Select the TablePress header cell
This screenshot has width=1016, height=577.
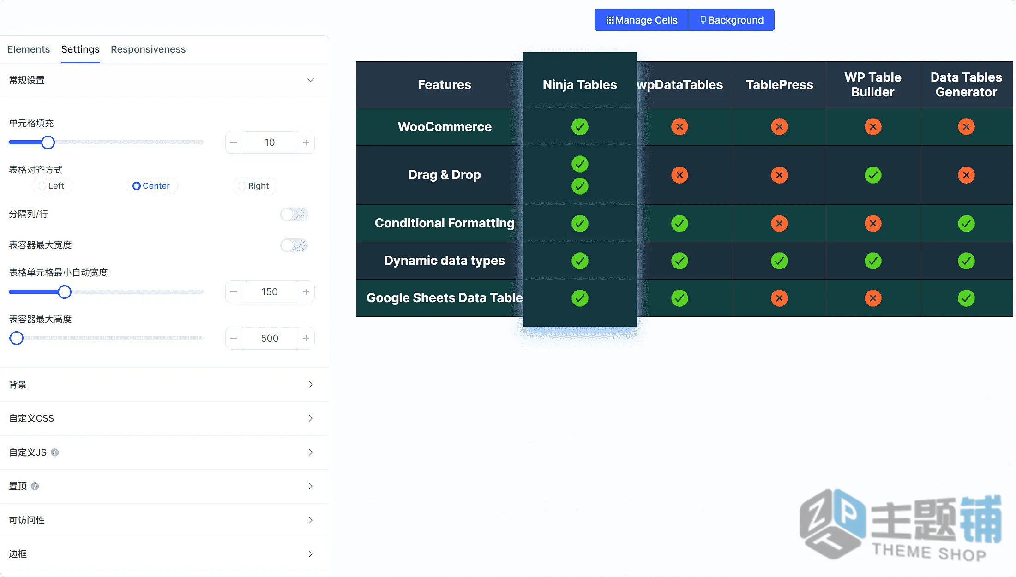(x=779, y=85)
